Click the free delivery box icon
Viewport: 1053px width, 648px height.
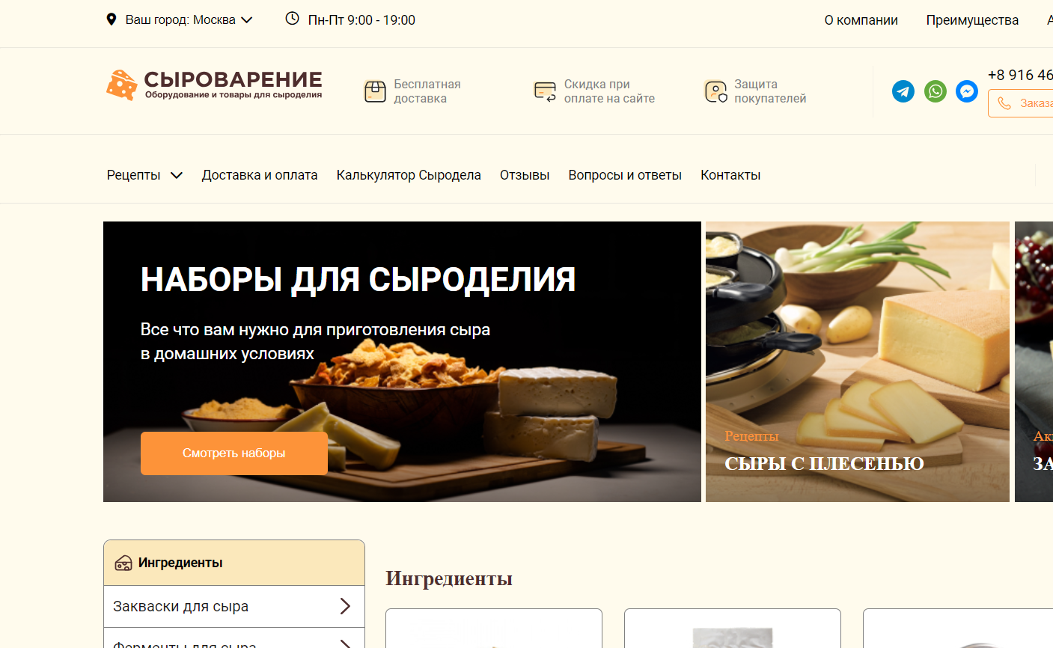pos(375,91)
